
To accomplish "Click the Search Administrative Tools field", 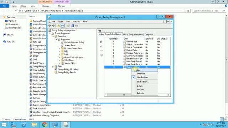I will coord(209,11).
